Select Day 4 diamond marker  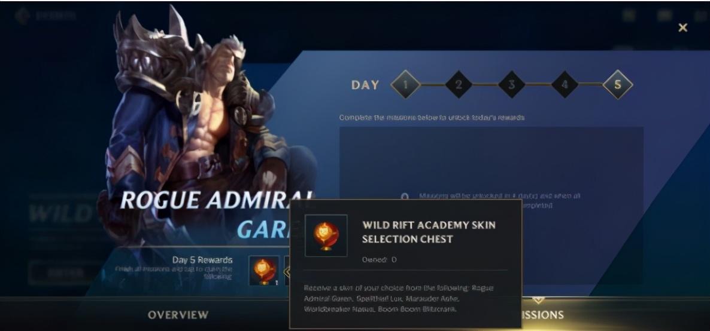pos(565,85)
